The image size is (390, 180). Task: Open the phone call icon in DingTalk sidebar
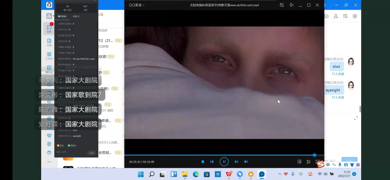pos(49,136)
